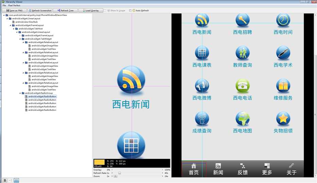Select the highlighted android.widget.RadioButton item
This screenshot has width=317, height=183.
[x=42, y=97]
